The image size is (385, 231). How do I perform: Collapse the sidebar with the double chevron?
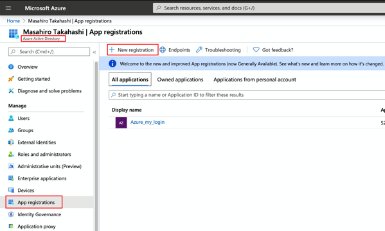pos(94,52)
